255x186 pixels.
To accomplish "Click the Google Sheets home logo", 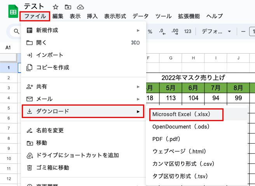I will [x=13, y=11].
